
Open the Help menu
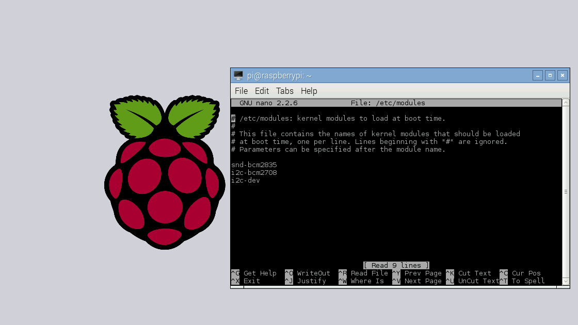(x=309, y=91)
